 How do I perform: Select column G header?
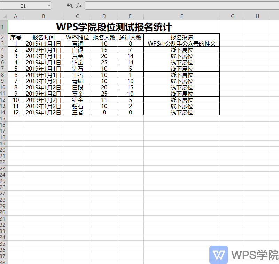click(233, 16)
